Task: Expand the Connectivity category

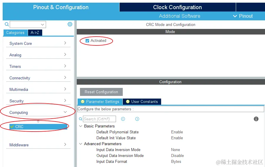Action: click(x=38, y=78)
